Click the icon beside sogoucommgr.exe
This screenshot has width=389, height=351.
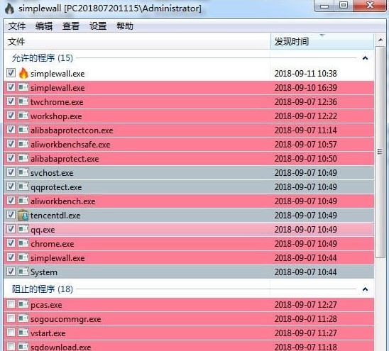(23, 318)
